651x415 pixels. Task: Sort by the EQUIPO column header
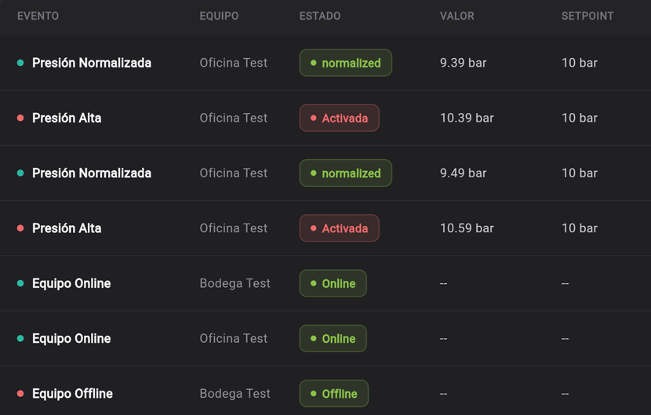tap(219, 16)
